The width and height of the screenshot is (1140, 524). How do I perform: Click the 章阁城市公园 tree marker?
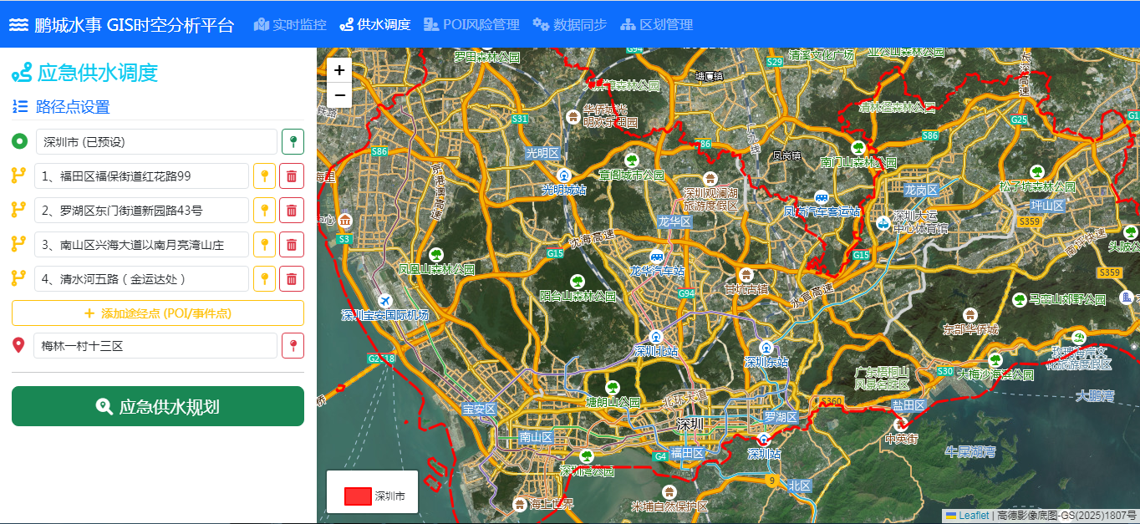[x=631, y=160]
